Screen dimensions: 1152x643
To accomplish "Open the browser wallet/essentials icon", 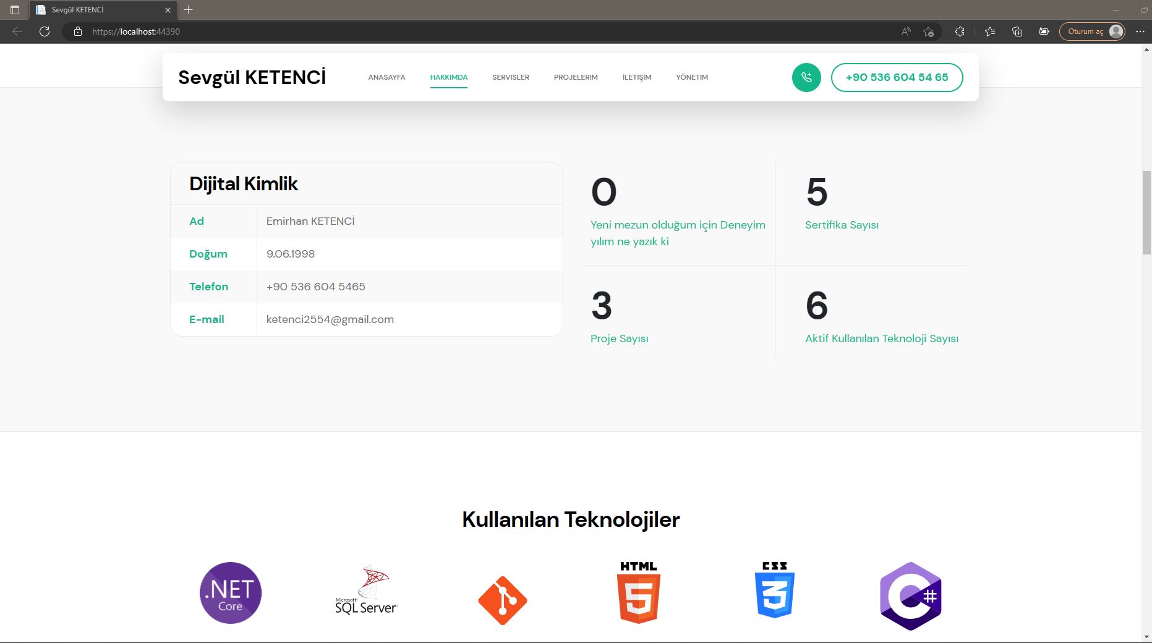I will (1044, 32).
